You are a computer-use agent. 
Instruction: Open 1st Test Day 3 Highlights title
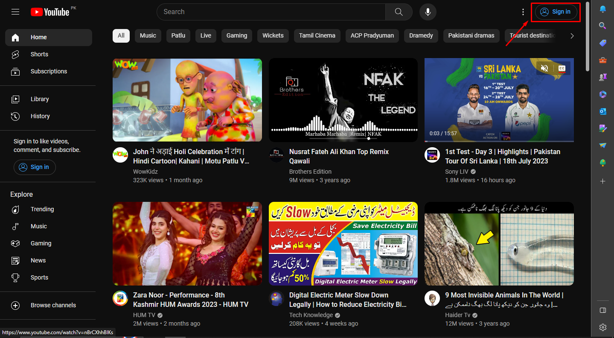(x=503, y=156)
